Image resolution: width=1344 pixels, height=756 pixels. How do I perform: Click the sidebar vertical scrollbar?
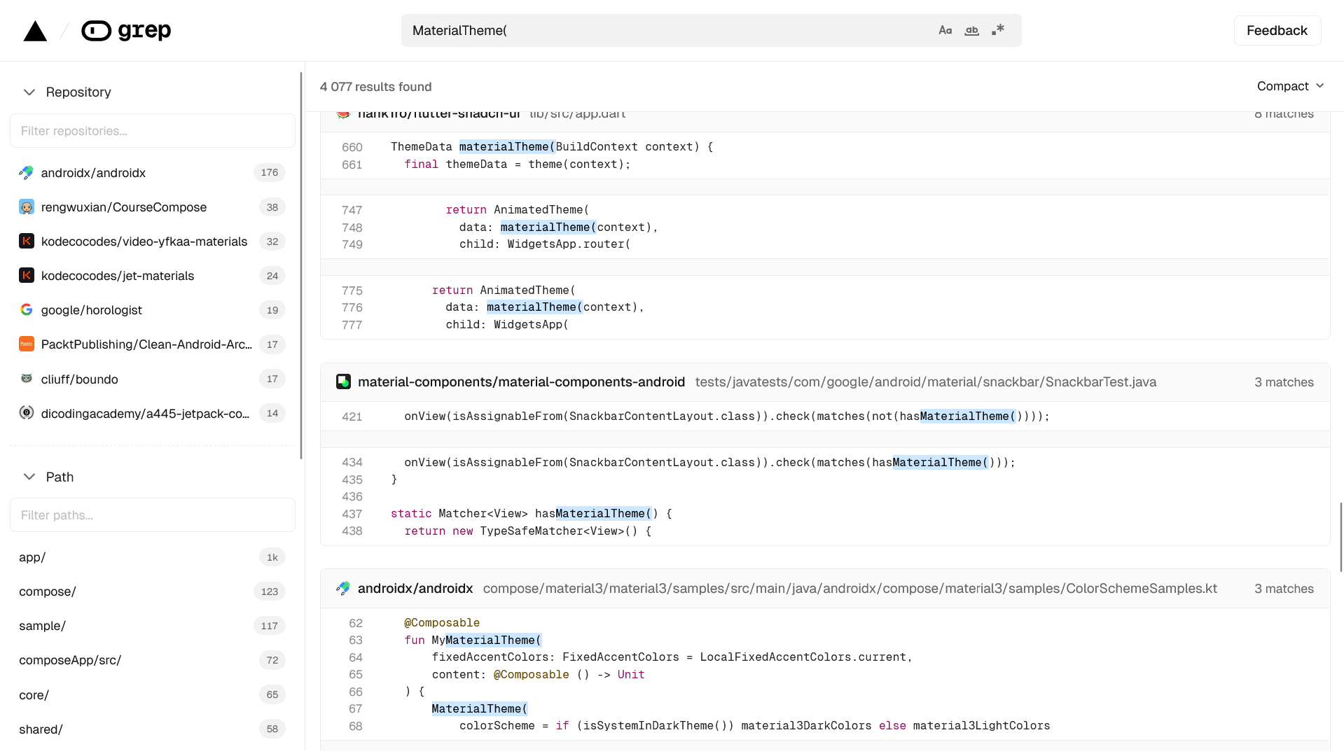[x=301, y=266]
